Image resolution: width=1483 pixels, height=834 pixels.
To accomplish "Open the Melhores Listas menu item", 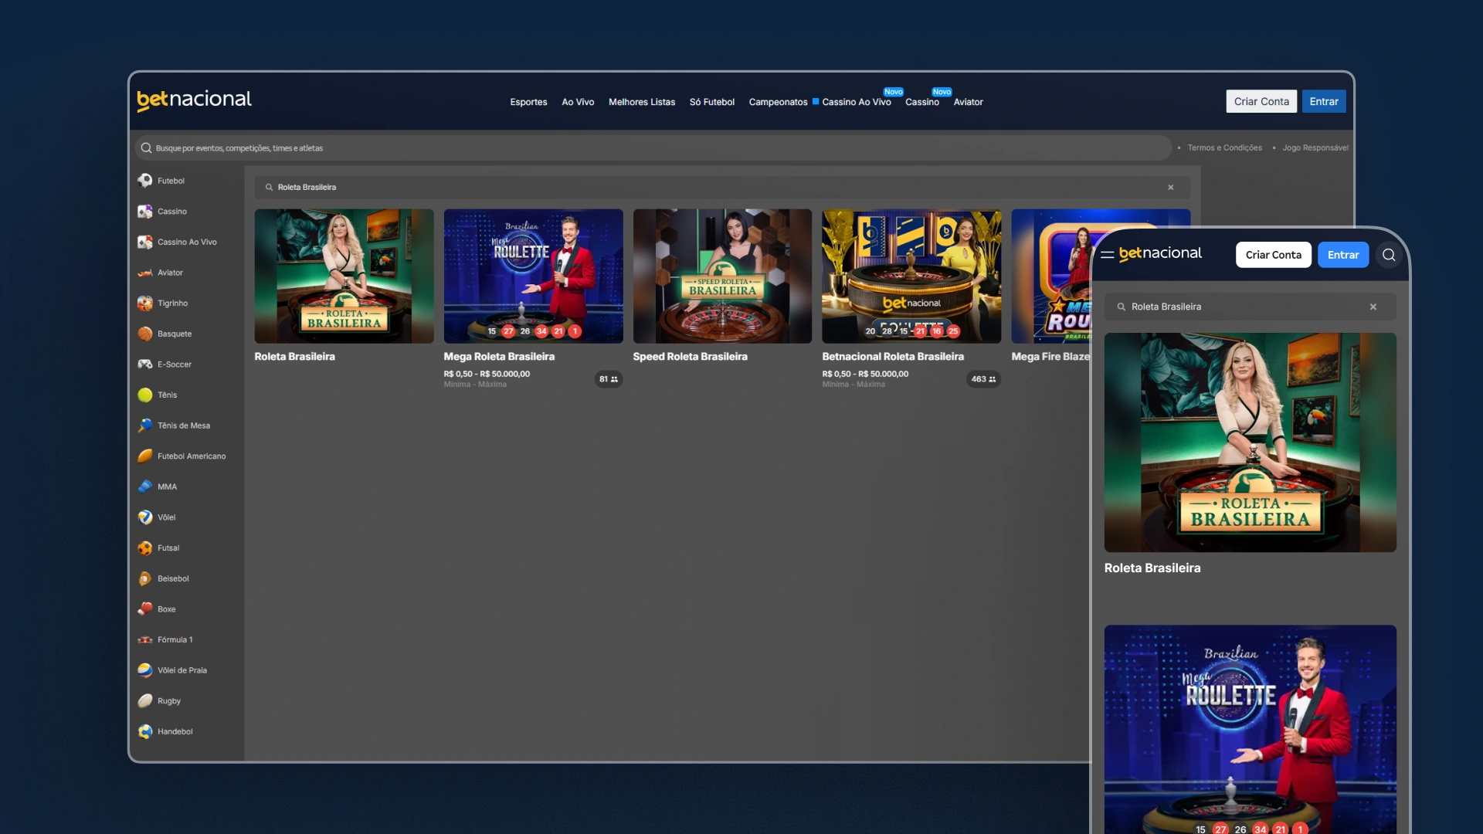I will tap(642, 102).
